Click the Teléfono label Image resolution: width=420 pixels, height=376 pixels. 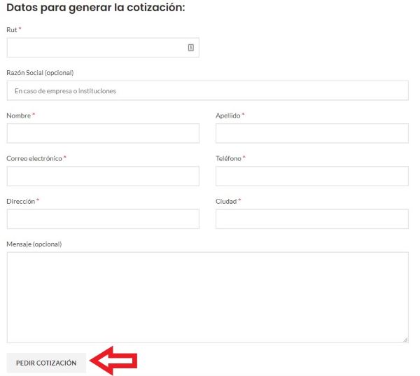[x=228, y=158]
